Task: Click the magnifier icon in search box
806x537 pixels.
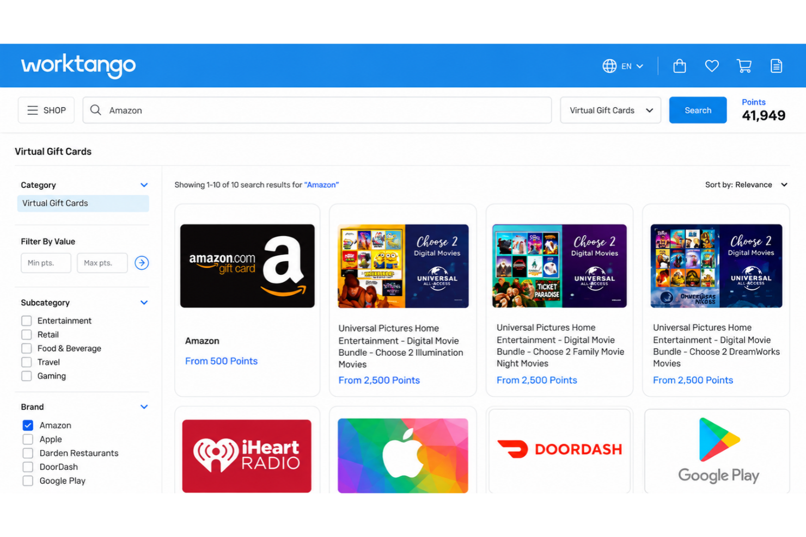Action: pos(96,110)
